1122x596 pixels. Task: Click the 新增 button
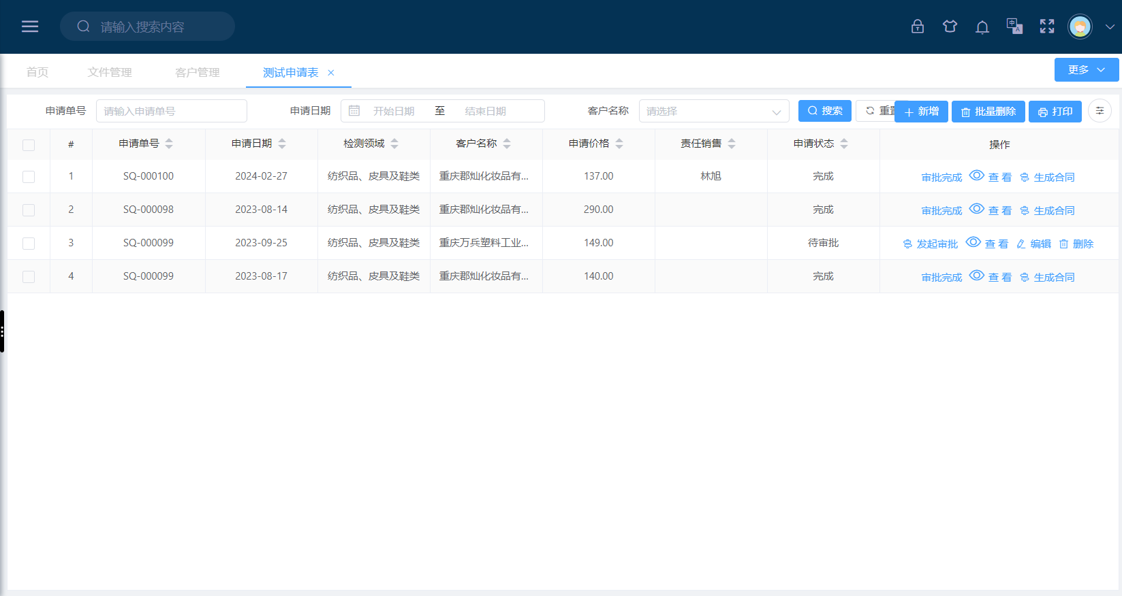click(x=921, y=111)
